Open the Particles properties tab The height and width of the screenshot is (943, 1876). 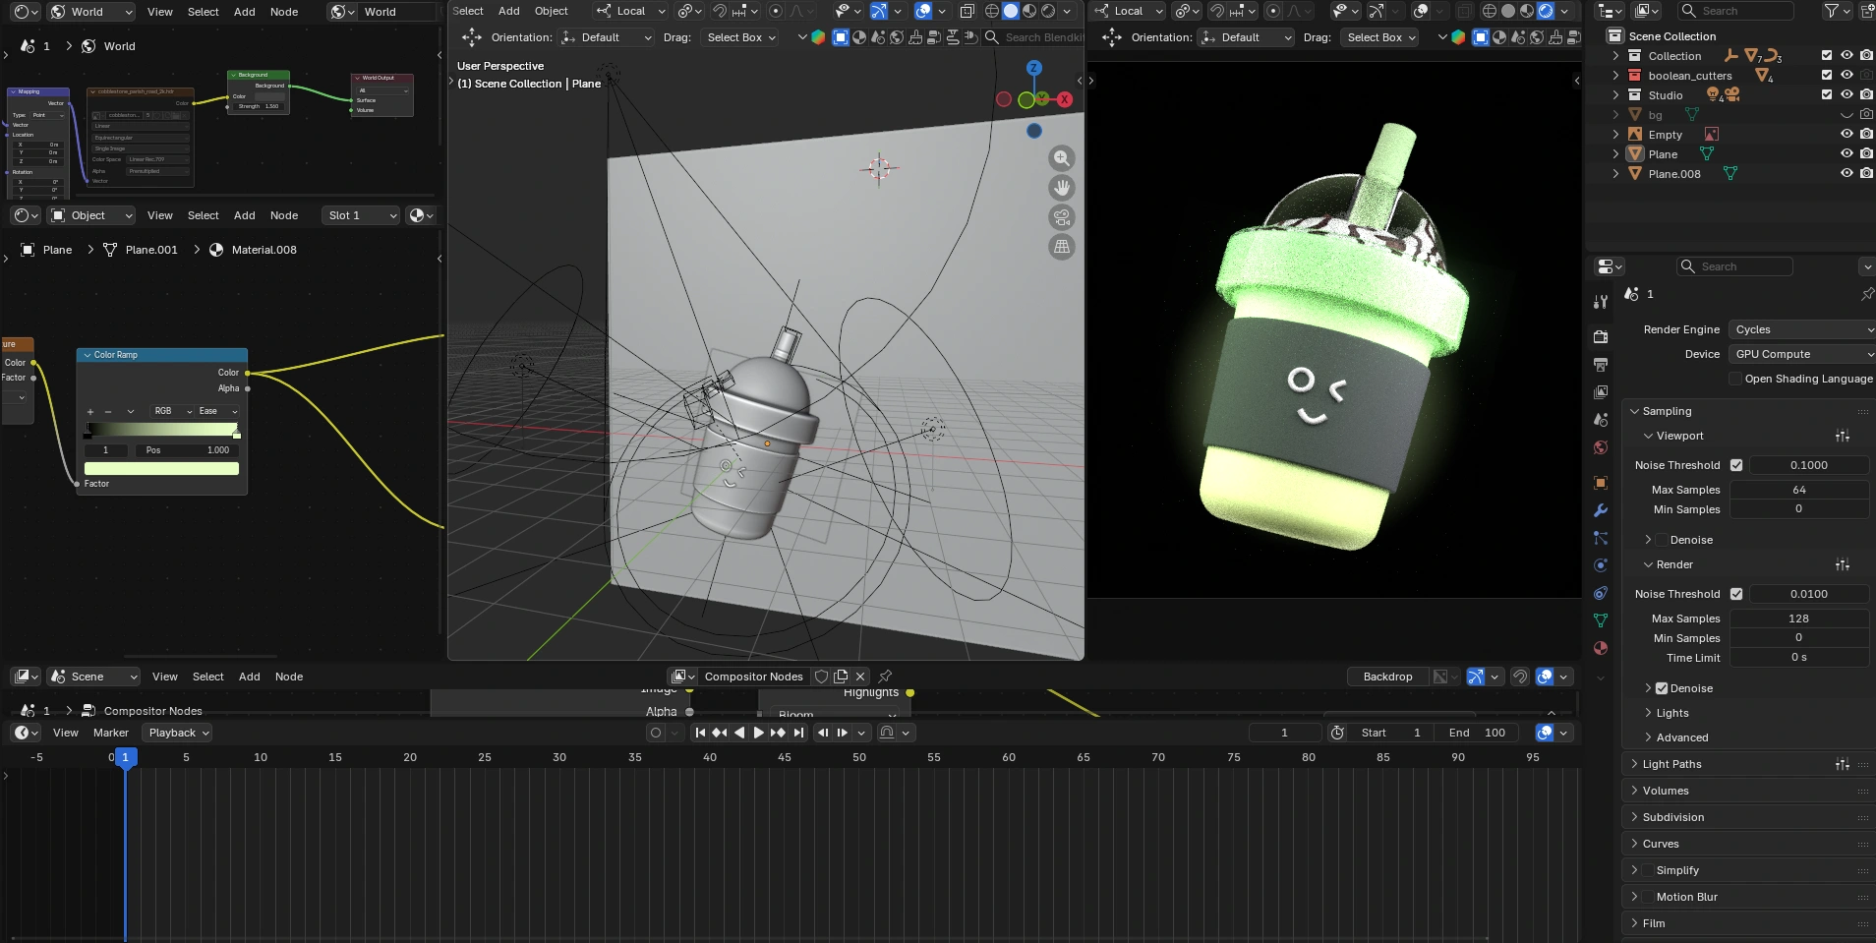pos(1601,538)
